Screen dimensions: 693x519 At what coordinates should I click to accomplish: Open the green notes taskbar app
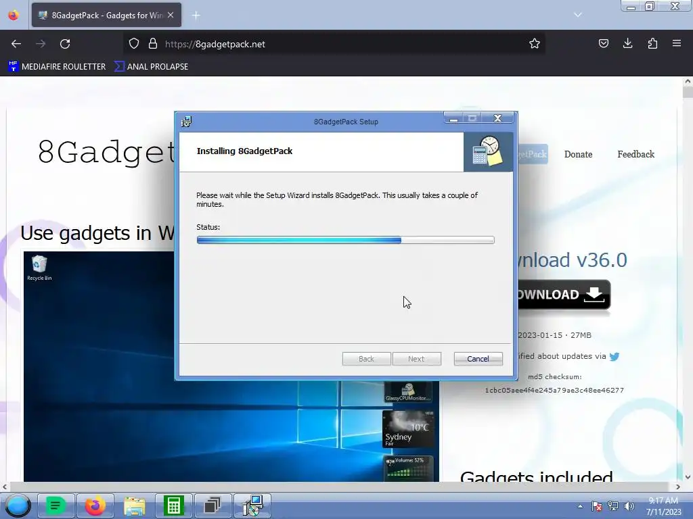[x=55, y=505]
